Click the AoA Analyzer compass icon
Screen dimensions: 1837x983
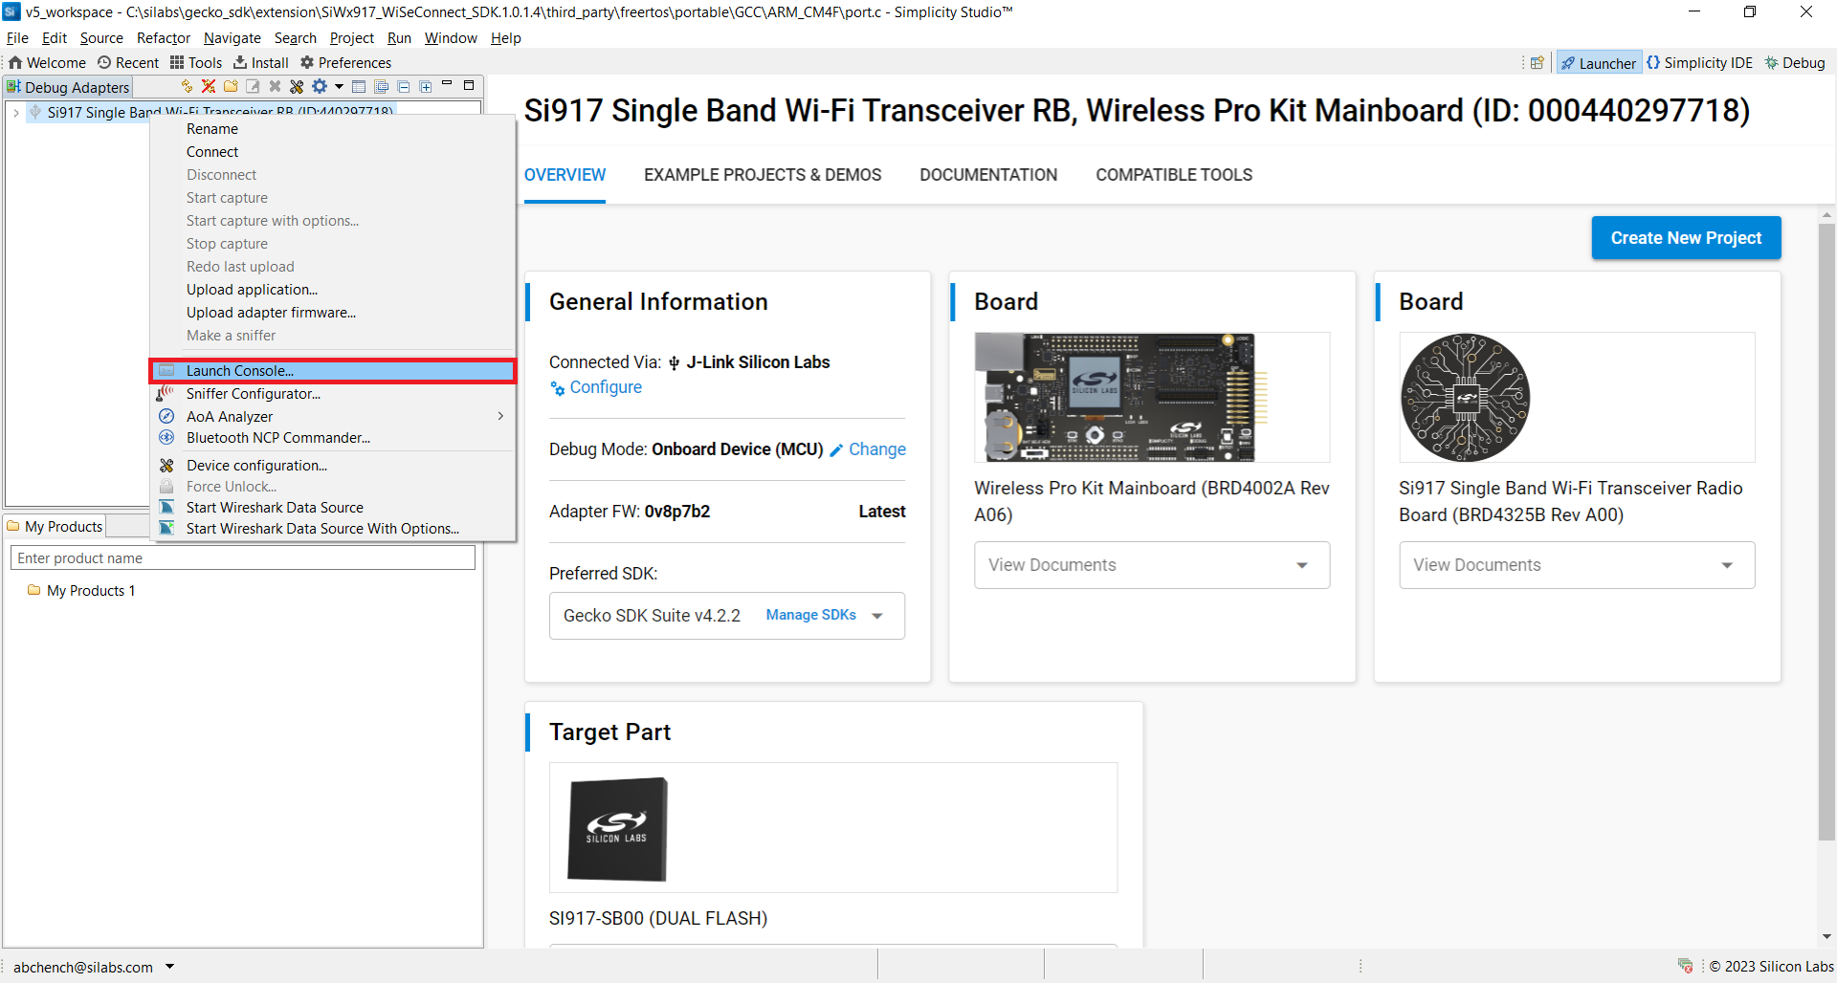coord(166,416)
